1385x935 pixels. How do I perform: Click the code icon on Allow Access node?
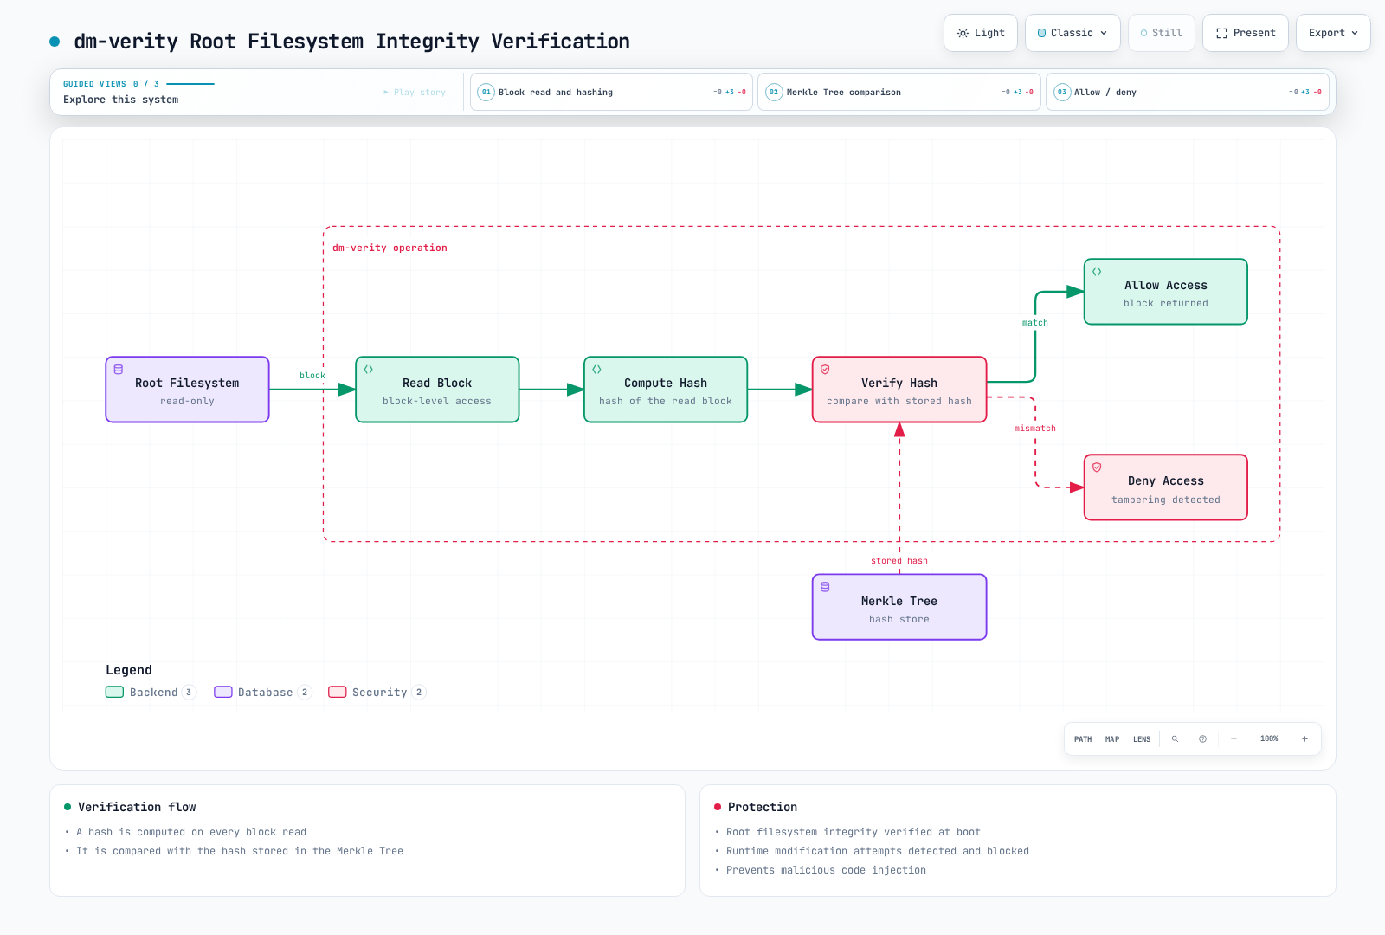[1097, 271]
